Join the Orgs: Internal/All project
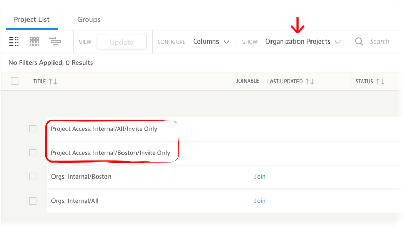The width and height of the screenshot is (406, 230). pos(260,201)
